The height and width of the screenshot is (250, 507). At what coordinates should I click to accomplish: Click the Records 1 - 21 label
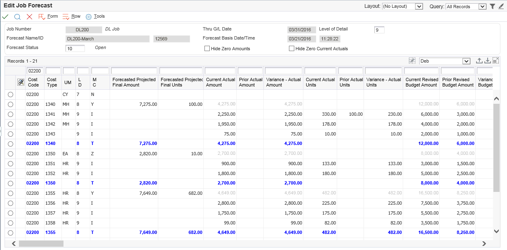(22, 61)
